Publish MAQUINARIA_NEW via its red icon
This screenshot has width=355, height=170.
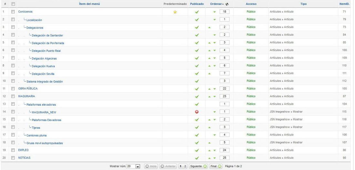[x=197, y=112]
